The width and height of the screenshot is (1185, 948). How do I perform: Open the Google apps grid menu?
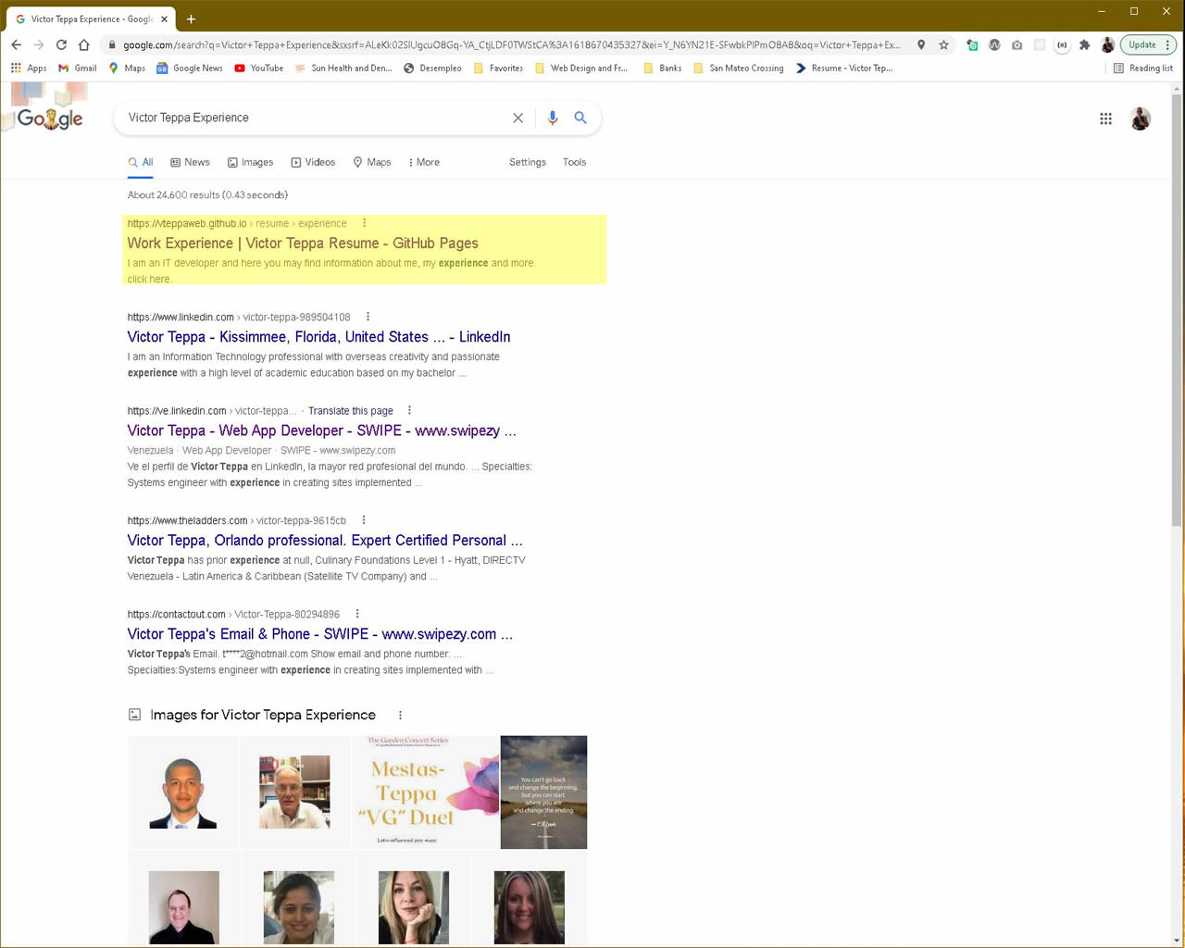(1105, 118)
